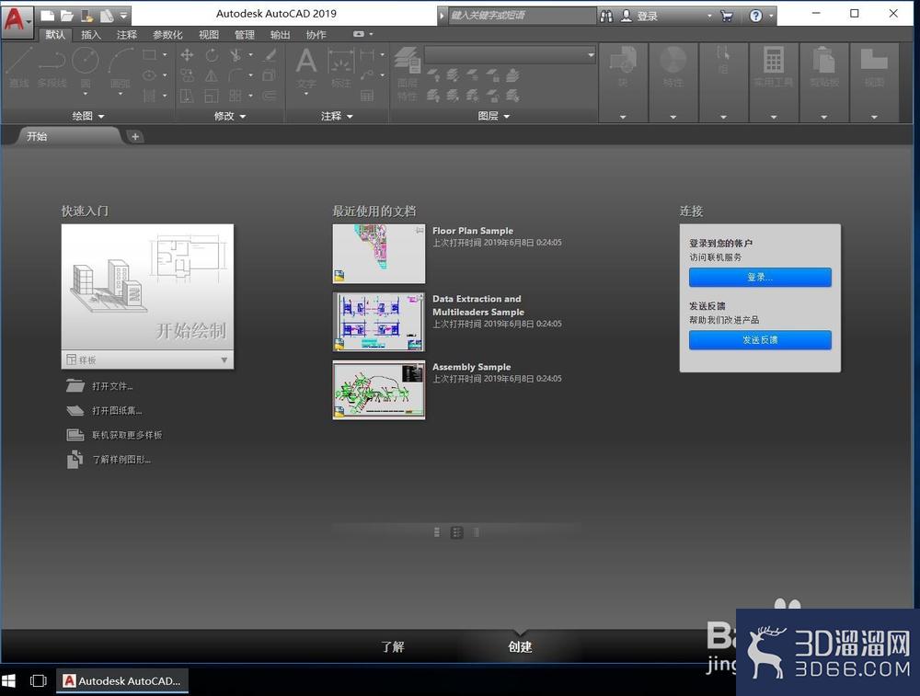
Task: Open the AutoCAD application menu logo
Action: tap(17, 20)
